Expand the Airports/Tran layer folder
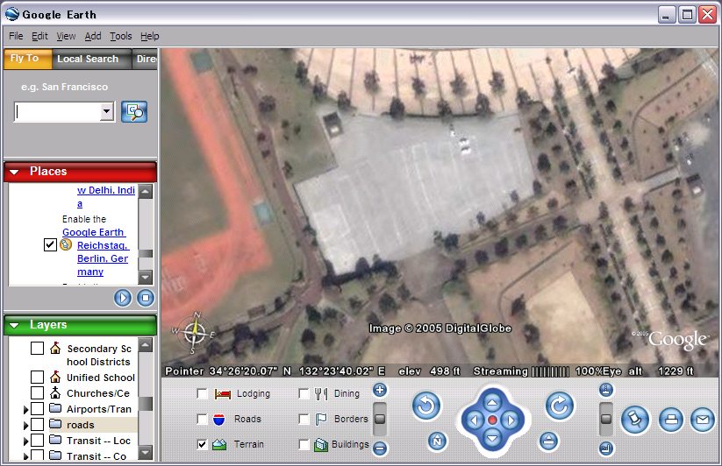 coord(25,409)
